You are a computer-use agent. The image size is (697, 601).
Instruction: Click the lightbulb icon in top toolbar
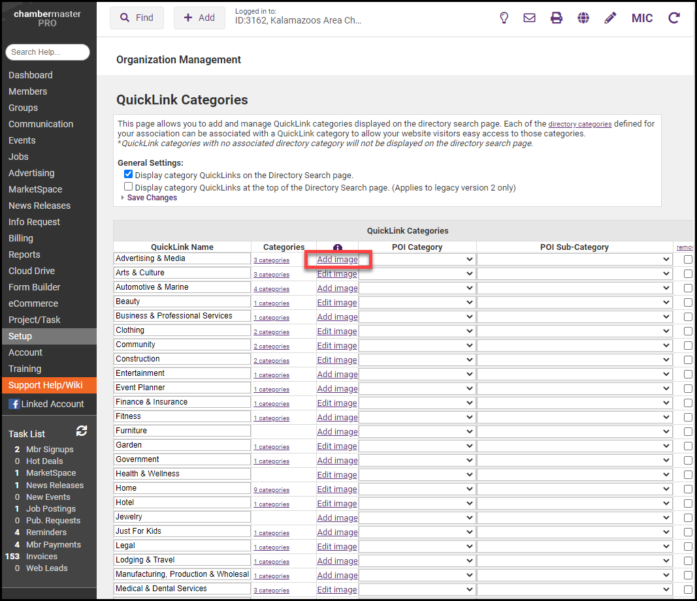(x=504, y=18)
